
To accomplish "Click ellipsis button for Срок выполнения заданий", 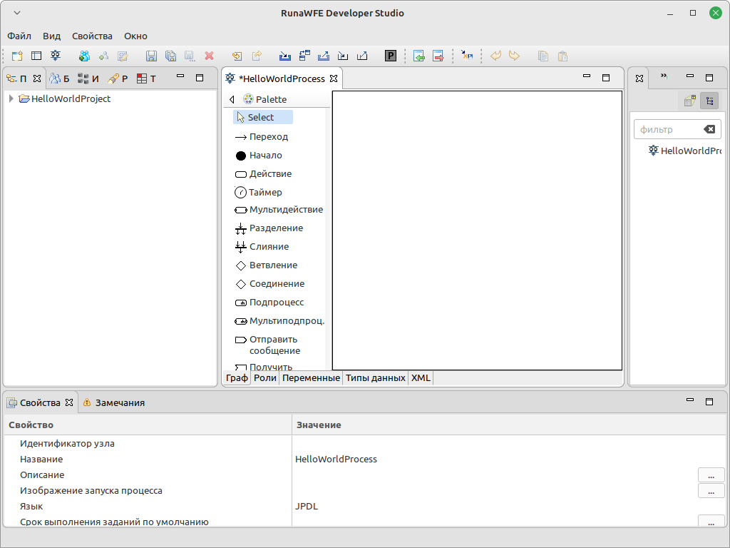I will pos(711,521).
